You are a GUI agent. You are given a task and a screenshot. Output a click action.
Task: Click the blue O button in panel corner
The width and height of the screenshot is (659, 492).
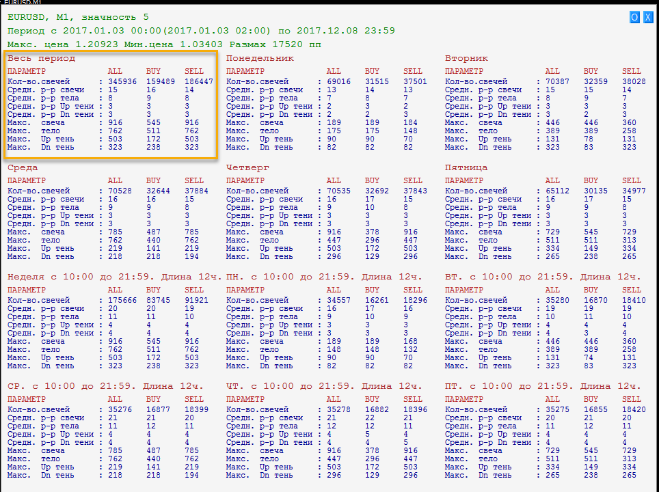tap(634, 17)
